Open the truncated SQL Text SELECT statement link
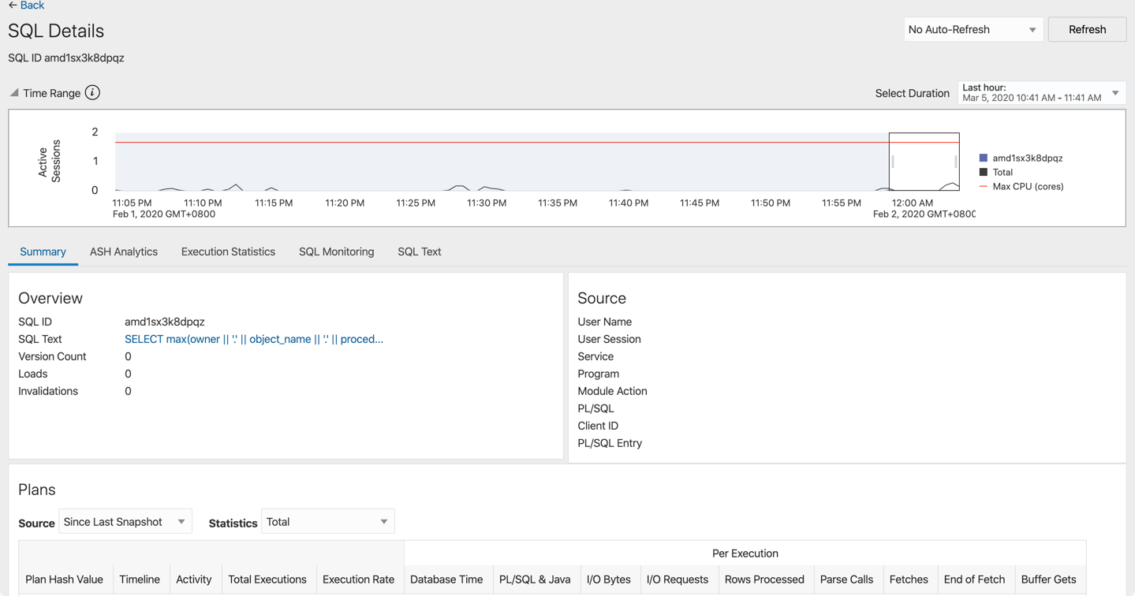Image resolution: width=1135 pixels, height=596 pixels. coord(253,339)
